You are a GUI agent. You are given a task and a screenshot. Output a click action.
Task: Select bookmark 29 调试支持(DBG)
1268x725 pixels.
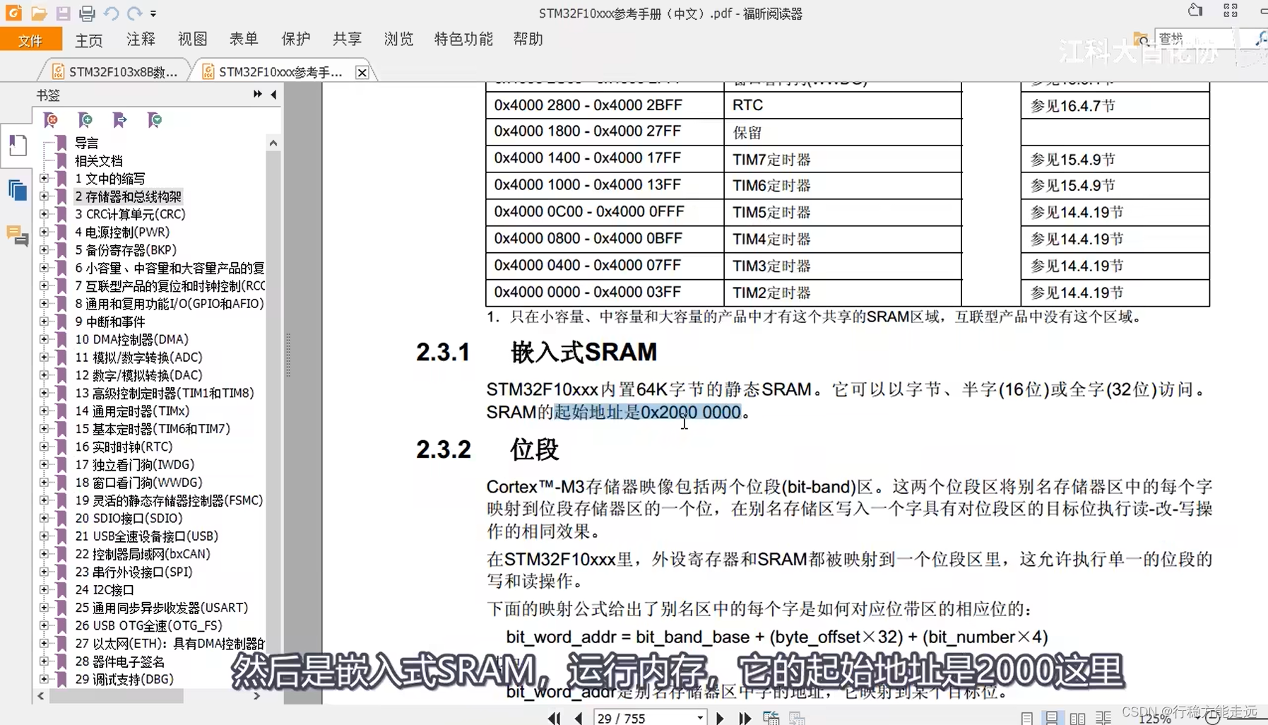point(124,679)
